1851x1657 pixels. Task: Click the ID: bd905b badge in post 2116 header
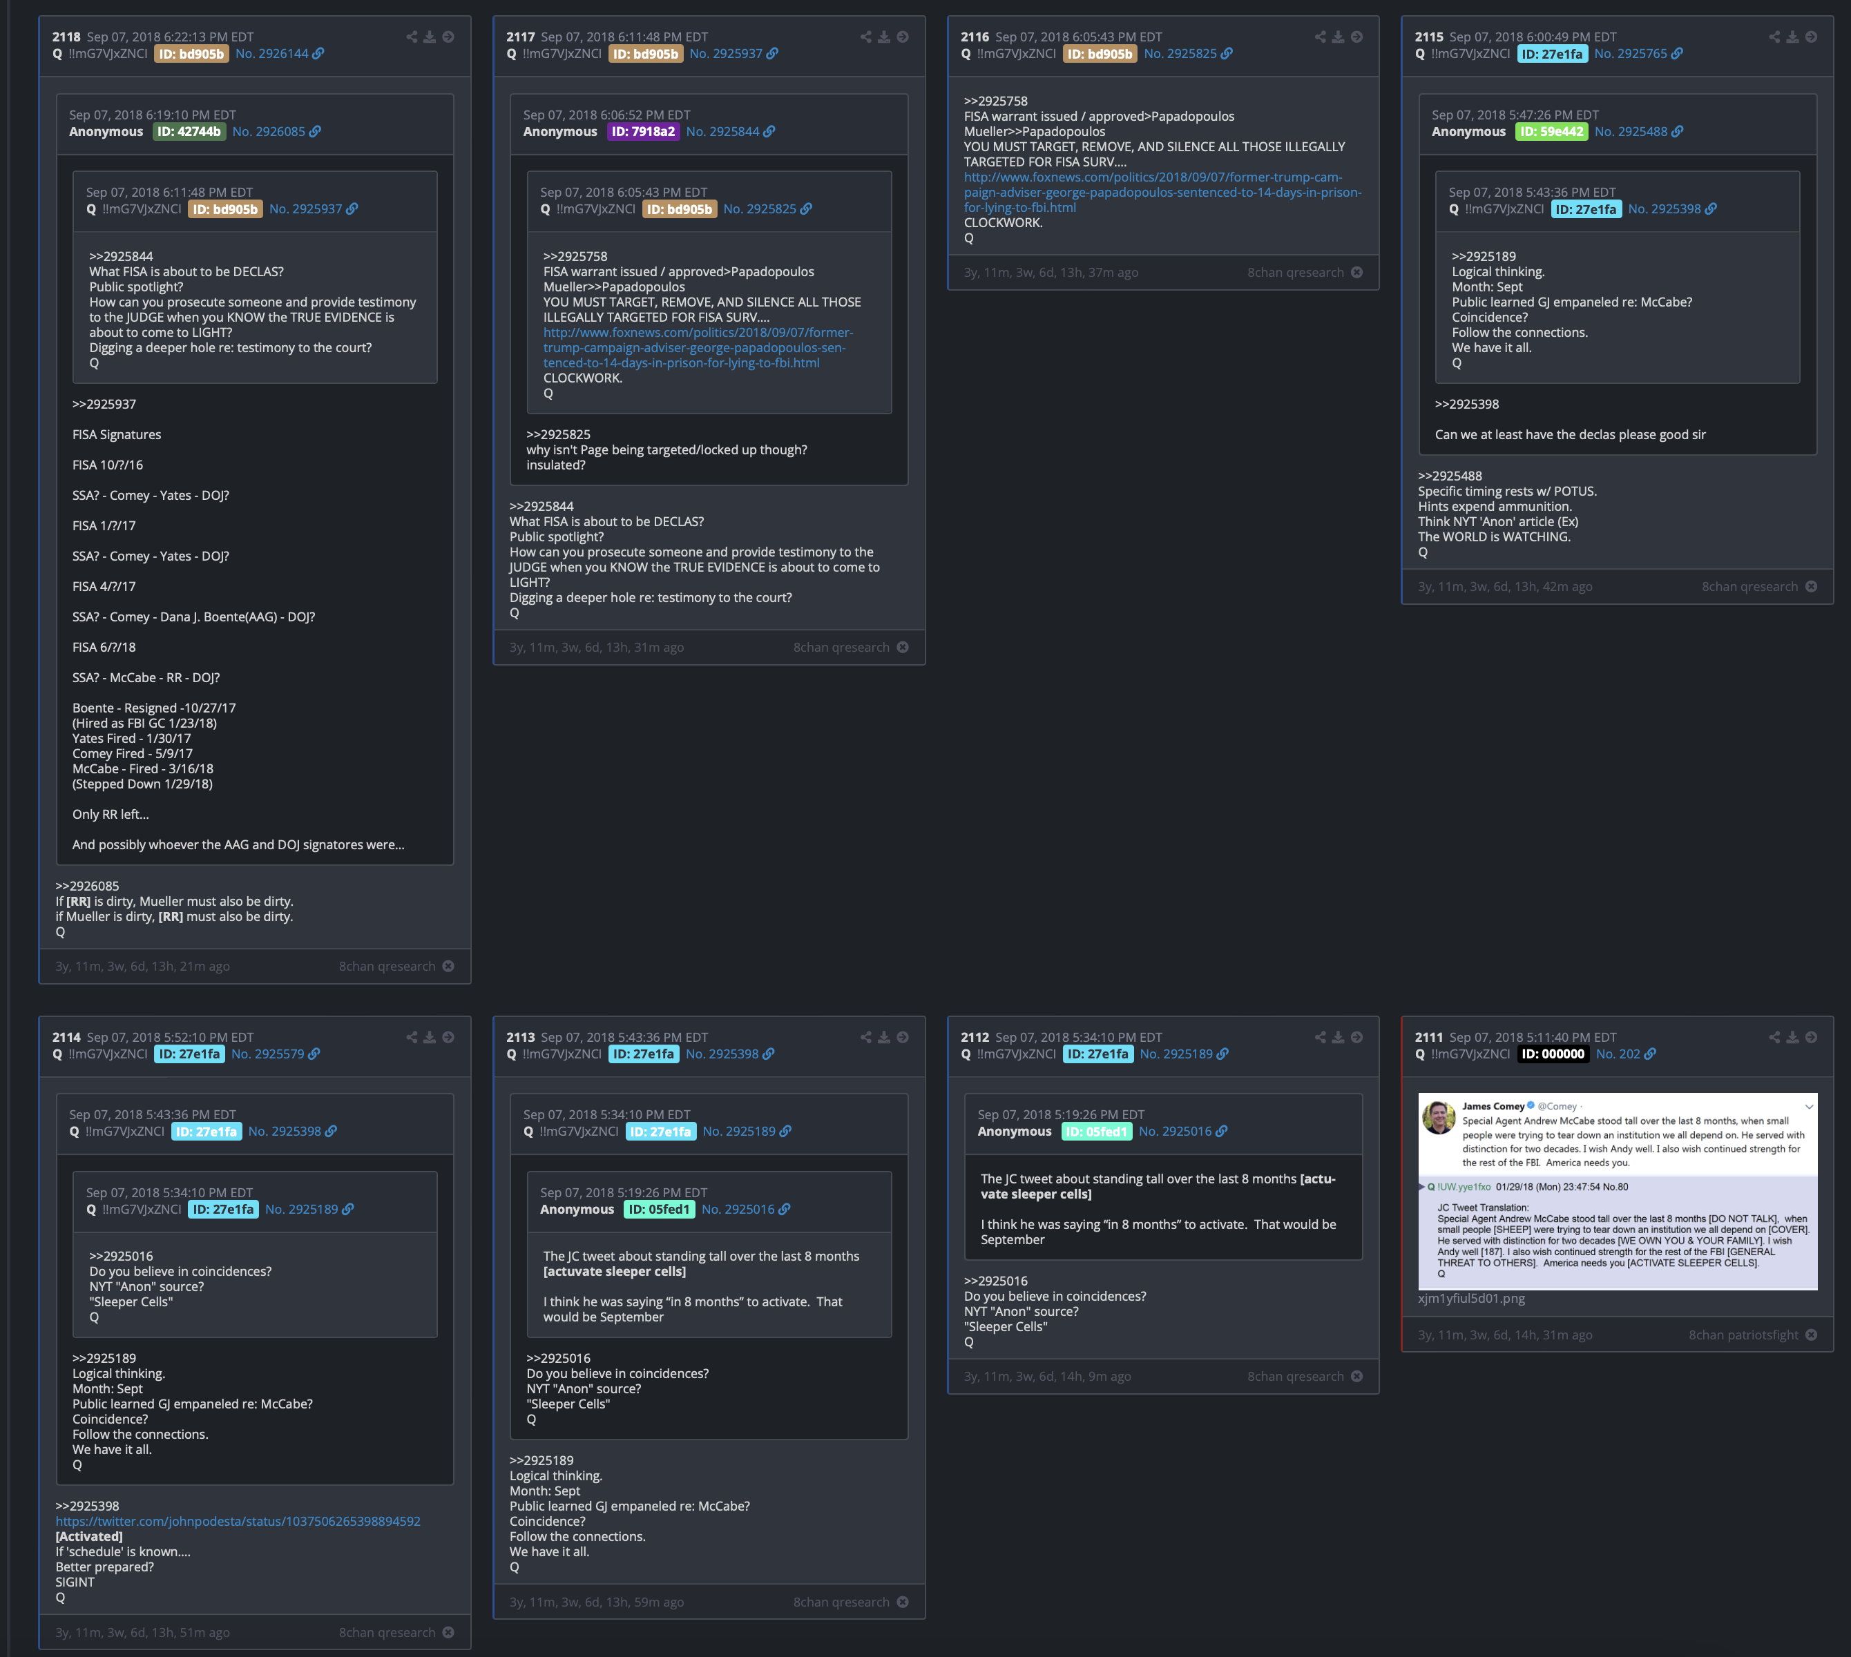tap(1100, 54)
